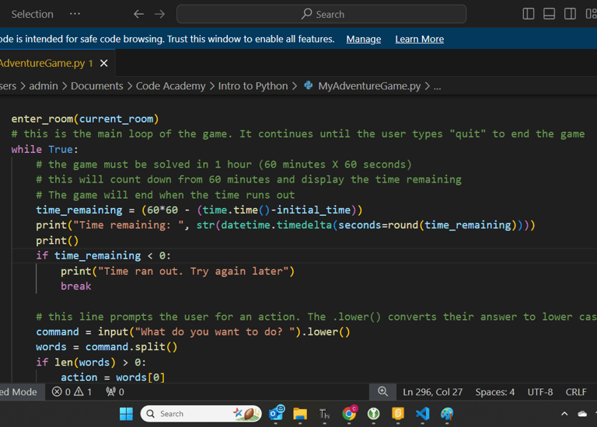
Task: Open the Selection menu
Action: pyautogui.click(x=32, y=14)
